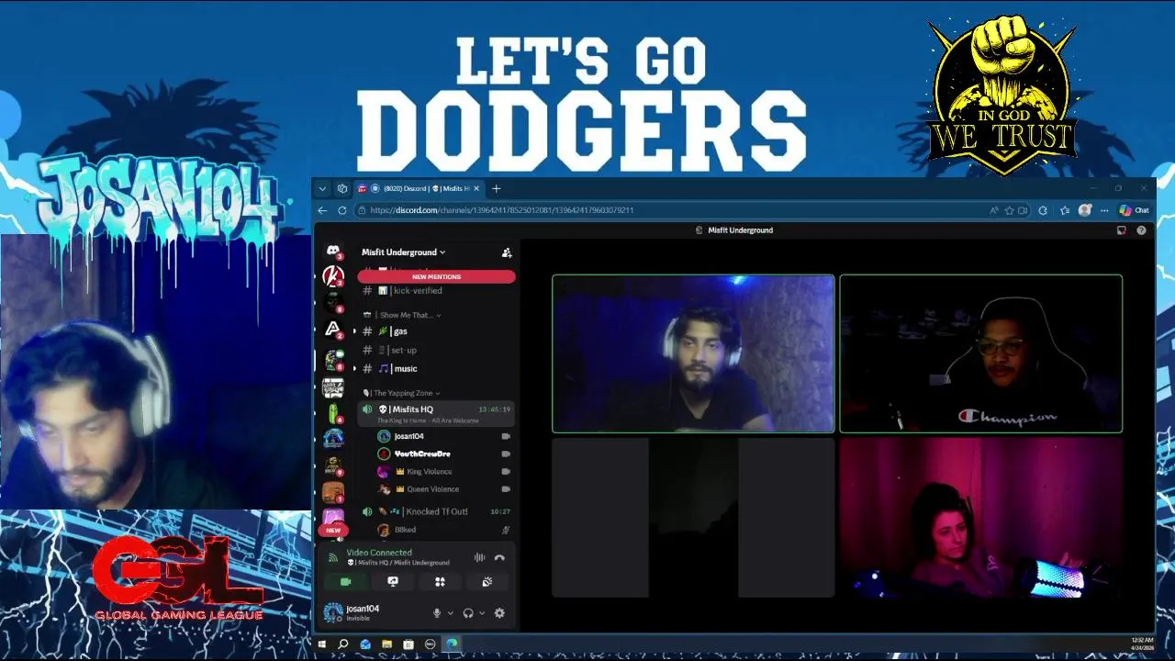Viewport: 1175px width, 661px height.
Task: Open the kick-verified text channel
Action: [436, 291]
